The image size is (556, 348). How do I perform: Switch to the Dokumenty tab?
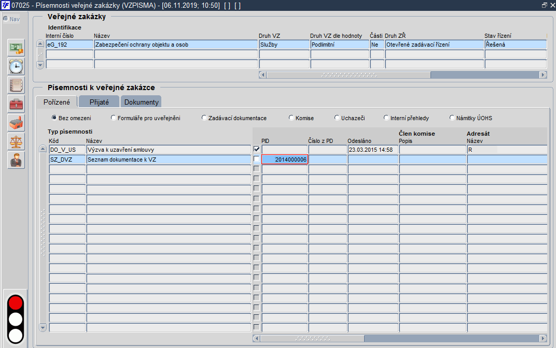pos(141,102)
